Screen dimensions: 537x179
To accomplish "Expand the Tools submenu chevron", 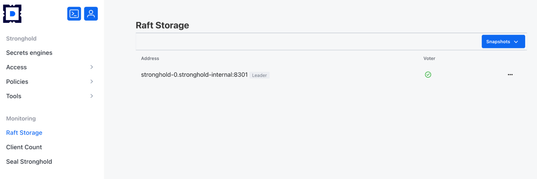I will click(92, 96).
